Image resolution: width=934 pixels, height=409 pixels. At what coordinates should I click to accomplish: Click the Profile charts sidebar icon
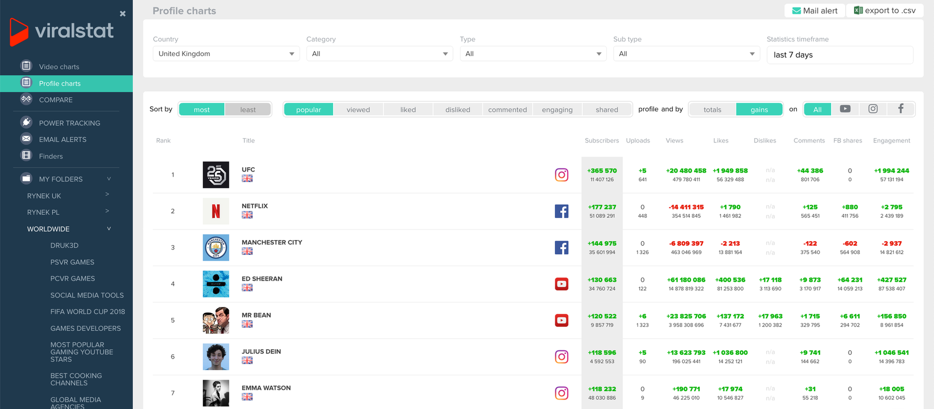pos(27,83)
